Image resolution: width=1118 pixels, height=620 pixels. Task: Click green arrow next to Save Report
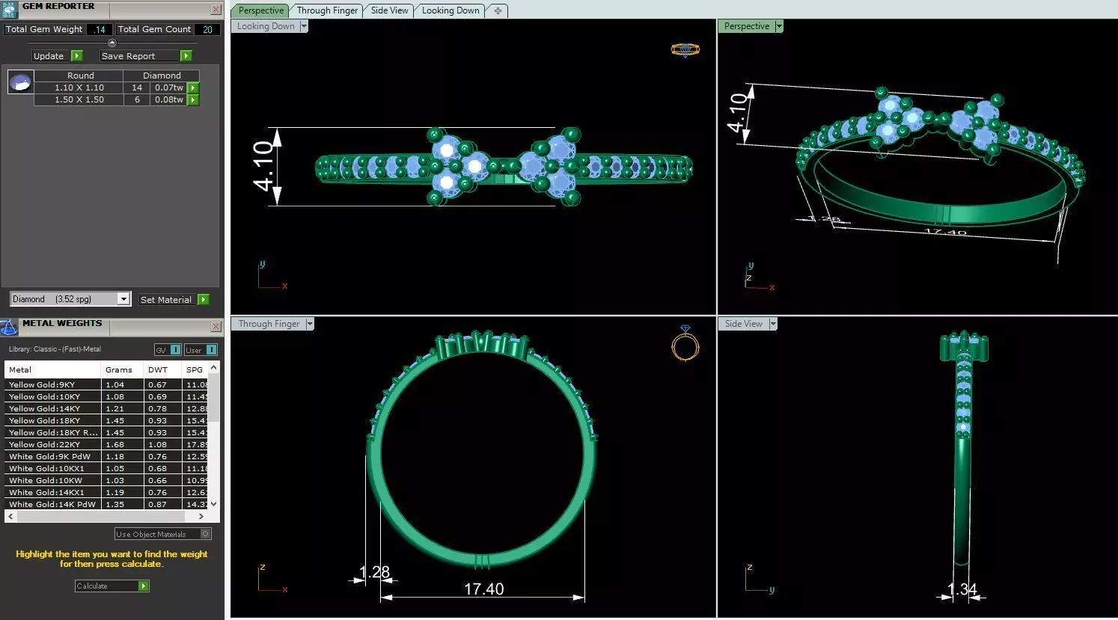click(x=186, y=56)
